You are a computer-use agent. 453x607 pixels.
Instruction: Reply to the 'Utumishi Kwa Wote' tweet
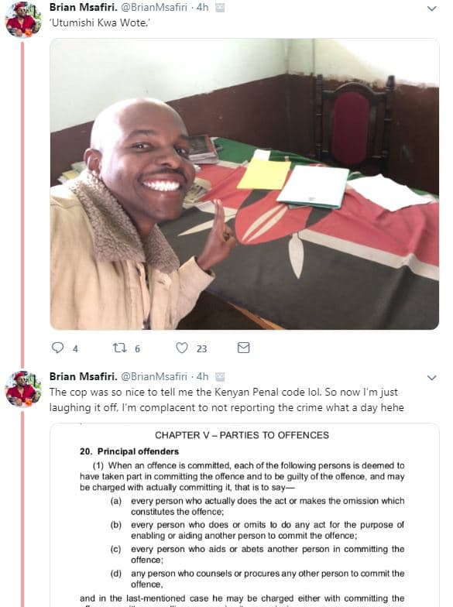[57, 348]
